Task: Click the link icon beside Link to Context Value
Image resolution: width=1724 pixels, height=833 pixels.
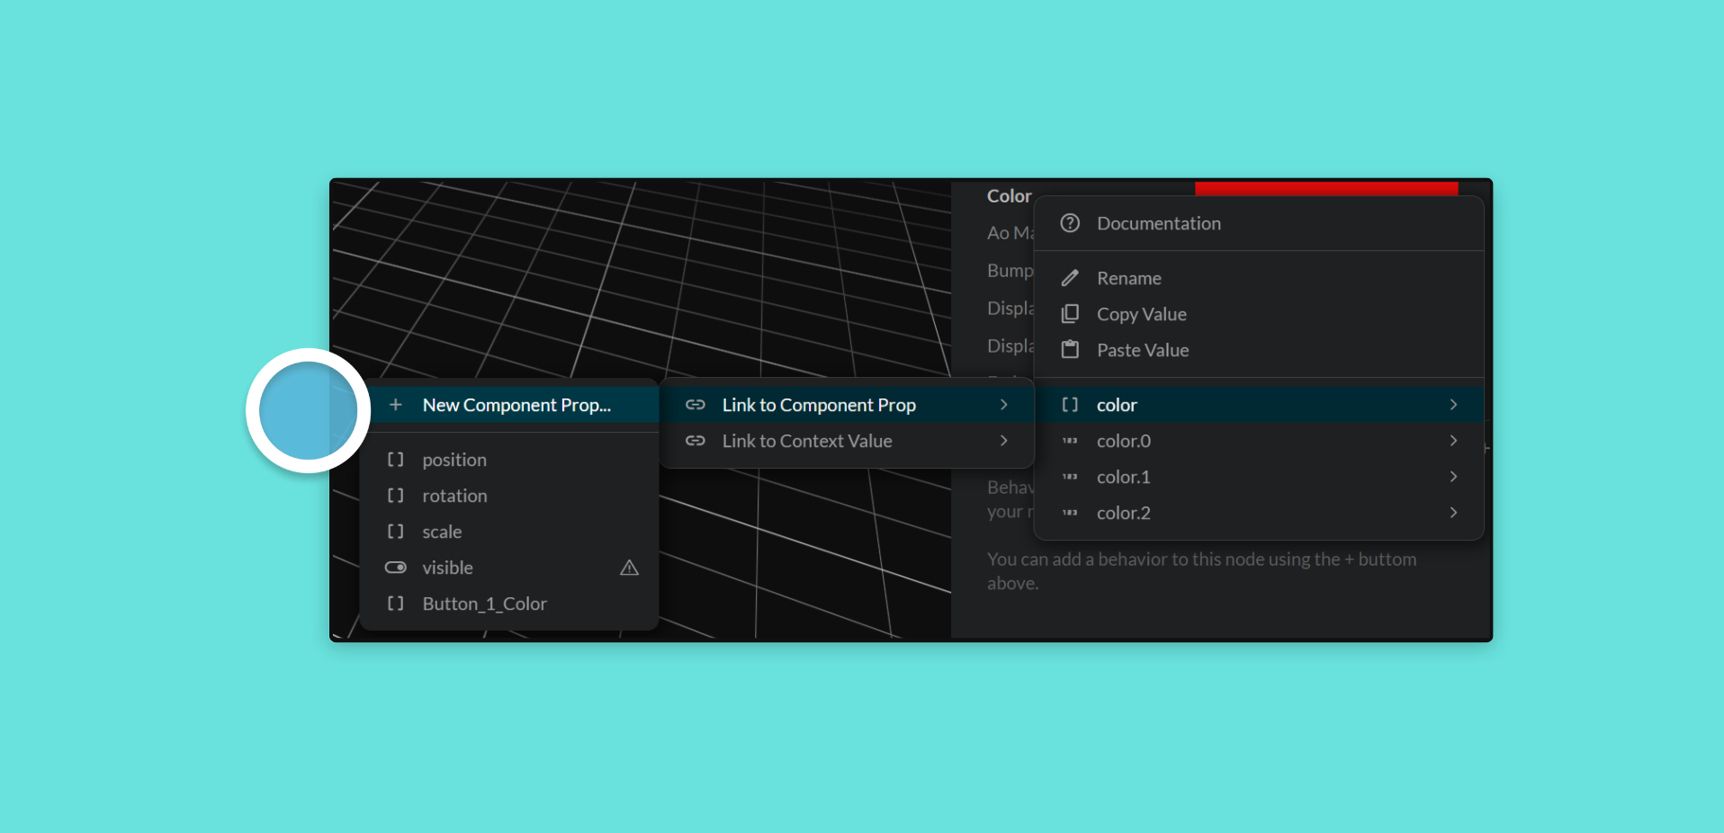Action: [x=696, y=441]
